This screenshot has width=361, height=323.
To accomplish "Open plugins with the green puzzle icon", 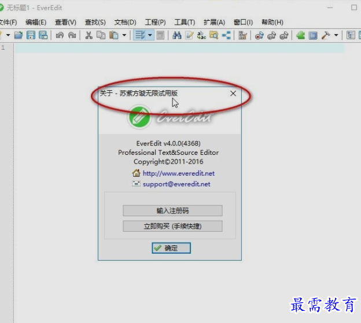I will pyautogui.click(x=300, y=35).
